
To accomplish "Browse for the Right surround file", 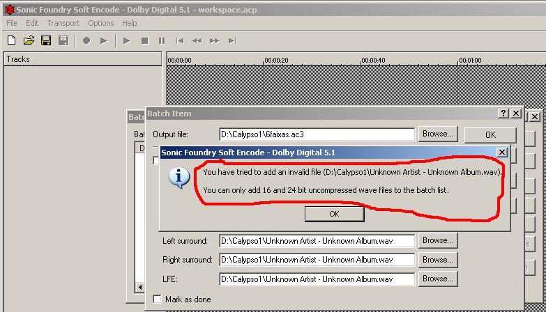I will (x=438, y=260).
